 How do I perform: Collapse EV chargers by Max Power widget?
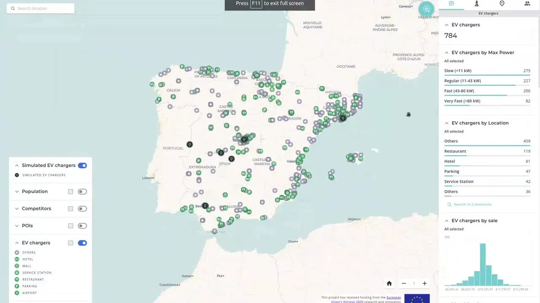pyautogui.click(x=446, y=53)
